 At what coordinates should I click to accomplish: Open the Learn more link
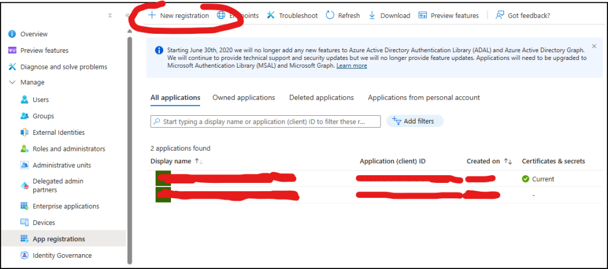(x=351, y=66)
